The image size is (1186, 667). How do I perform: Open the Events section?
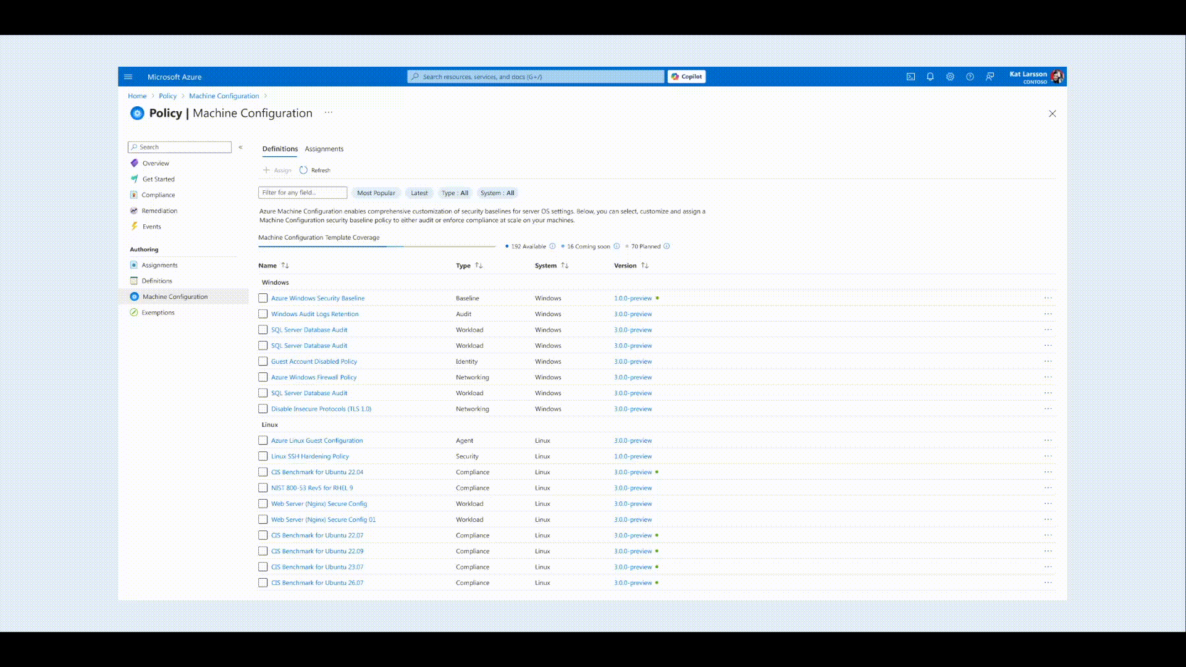pos(151,226)
